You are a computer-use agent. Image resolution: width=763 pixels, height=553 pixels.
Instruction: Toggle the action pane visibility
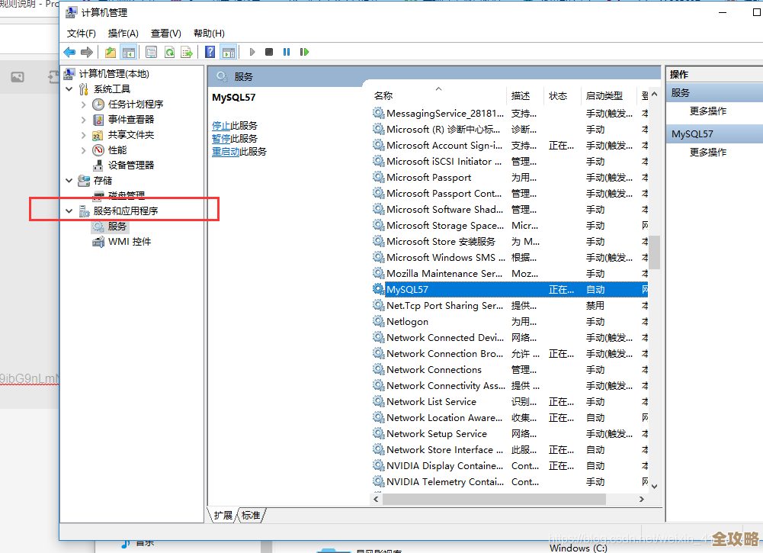tap(229, 51)
